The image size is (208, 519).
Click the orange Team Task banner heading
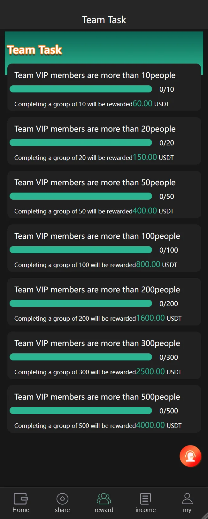(x=35, y=50)
